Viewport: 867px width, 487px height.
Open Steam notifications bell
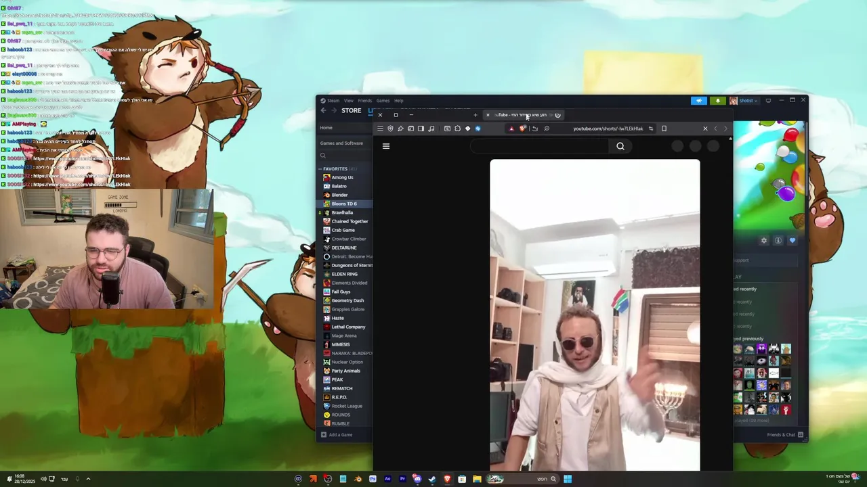pyautogui.click(x=718, y=101)
